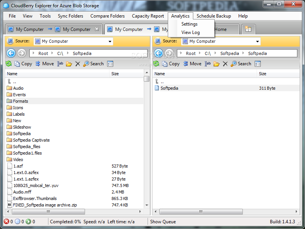Expand the Root breadcrumb arrow in right path
Image resolution: width=305 pixels, height=229 pixels.
(x=181, y=53)
